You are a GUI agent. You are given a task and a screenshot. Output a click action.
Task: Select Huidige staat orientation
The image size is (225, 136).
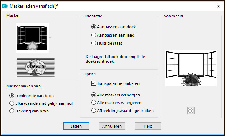(107, 43)
